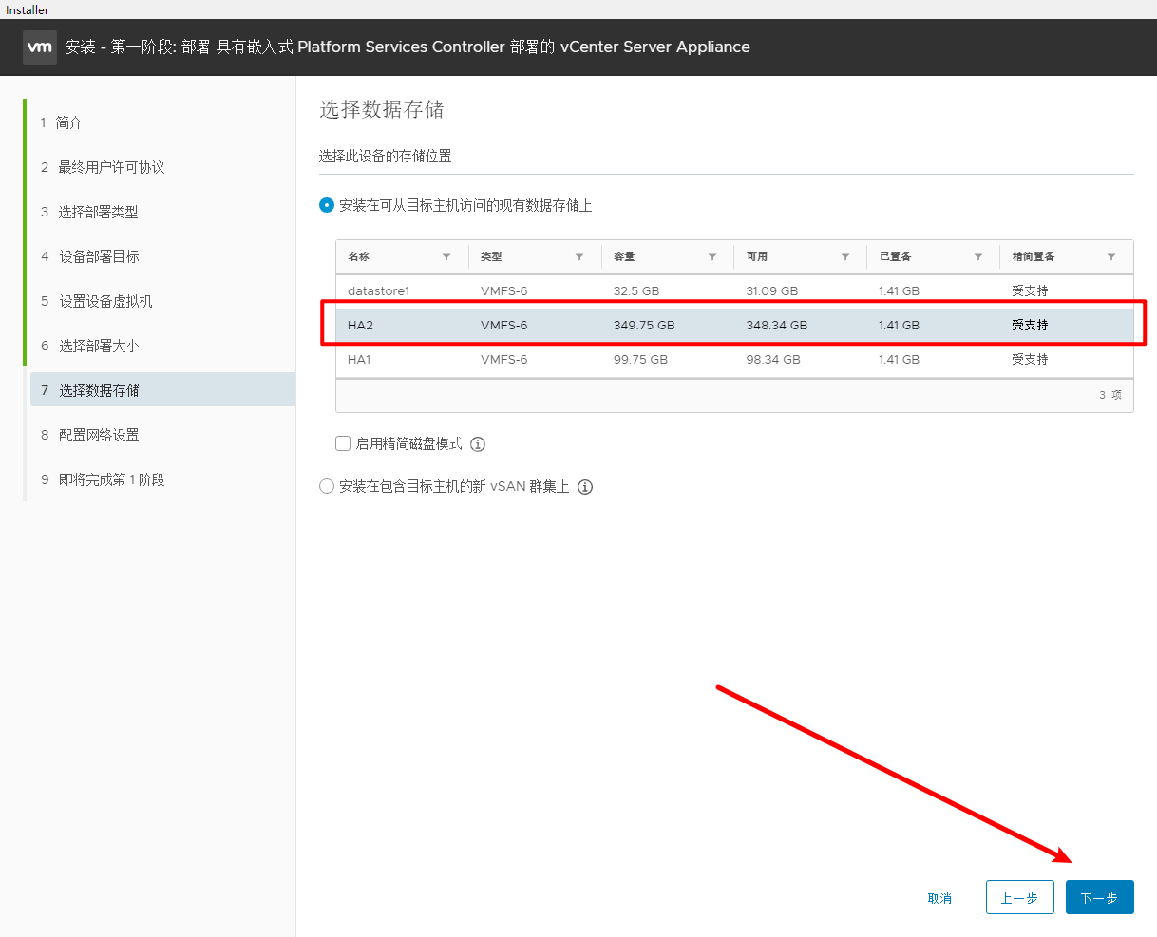Screen dimensions: 1157x937
Task: Show info for 启用精简磁盘模式
Action: 478,444
